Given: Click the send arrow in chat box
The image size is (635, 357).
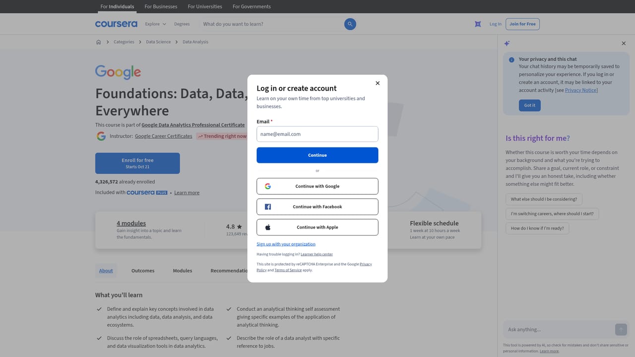Looking at the screenshot, I should tap(621, 329).
